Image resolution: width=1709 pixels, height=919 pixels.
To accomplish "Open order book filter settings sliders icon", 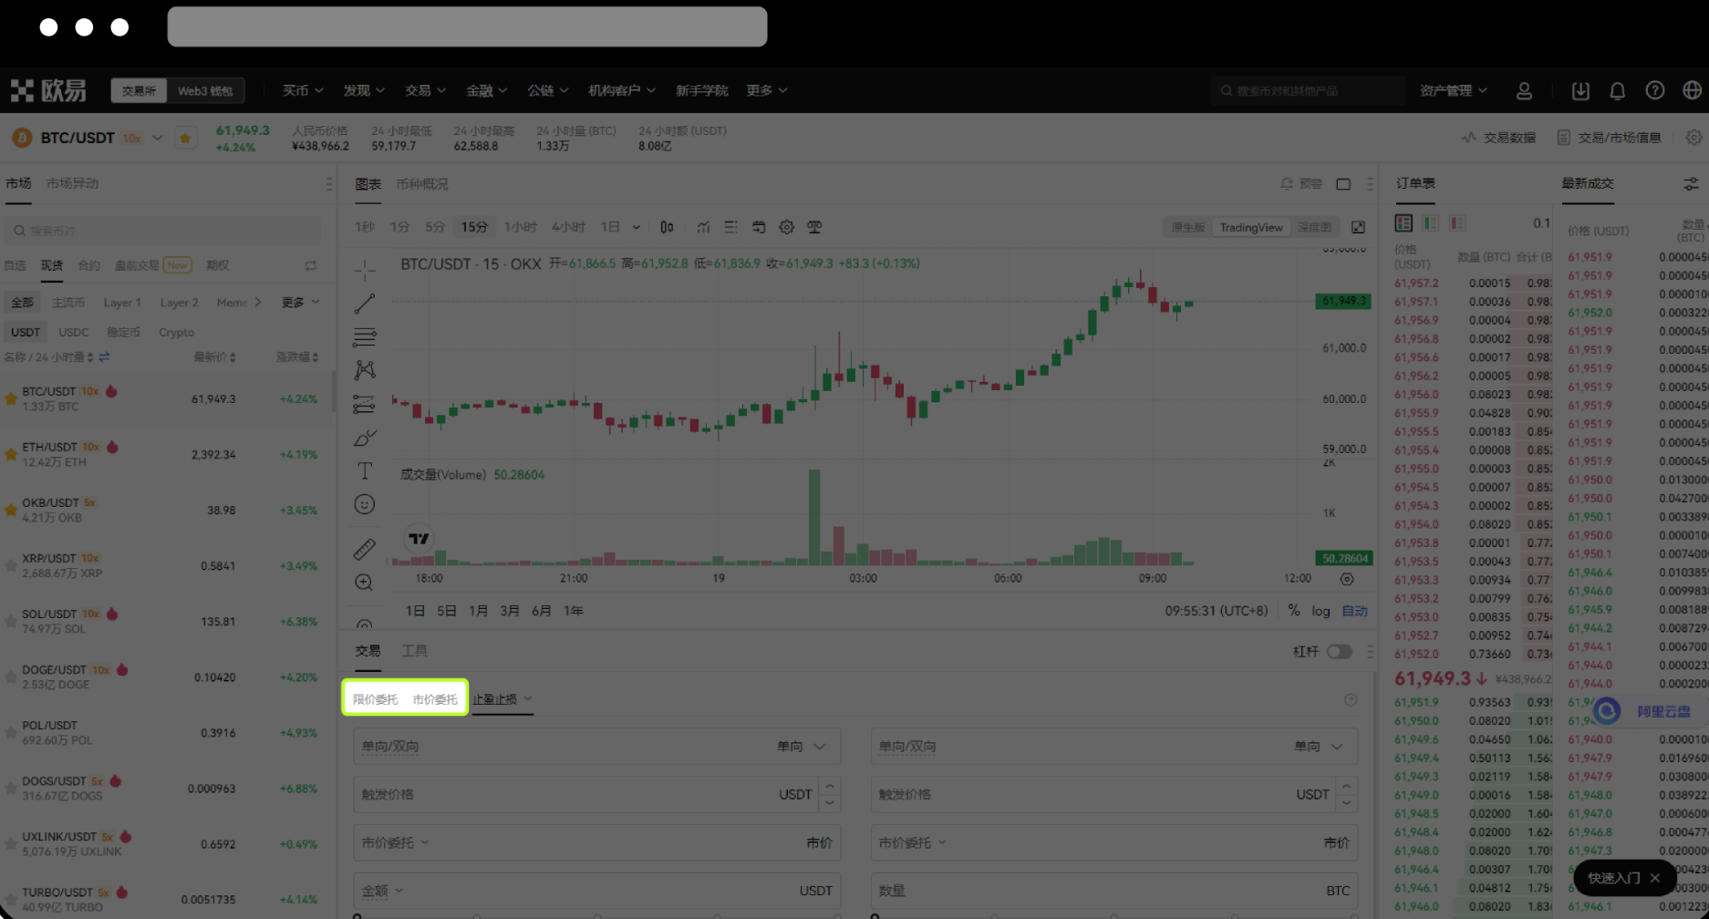I will [x=1691, y=184].
